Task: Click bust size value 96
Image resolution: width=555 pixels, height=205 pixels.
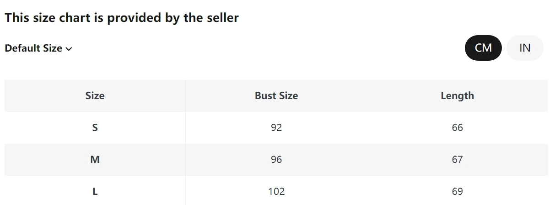Action: [276, 160]
